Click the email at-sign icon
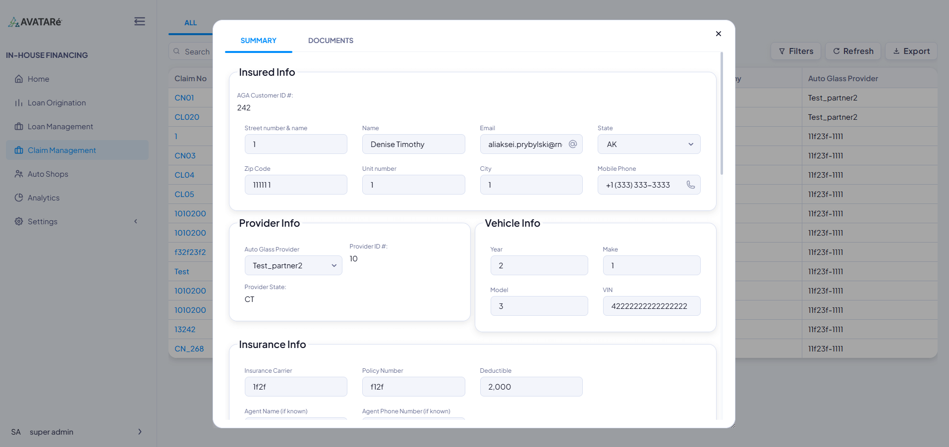The width and height of the screenshot is (949, 447). coord(572,144)
